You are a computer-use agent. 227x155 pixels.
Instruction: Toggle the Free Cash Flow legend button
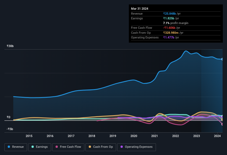68,147
